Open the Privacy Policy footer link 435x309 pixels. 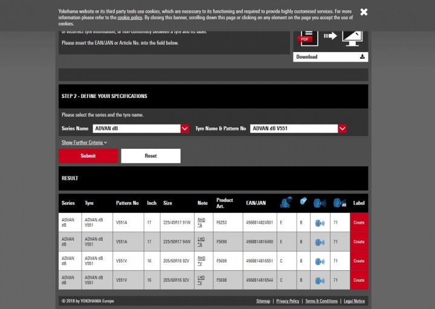[x=288, y=301]
